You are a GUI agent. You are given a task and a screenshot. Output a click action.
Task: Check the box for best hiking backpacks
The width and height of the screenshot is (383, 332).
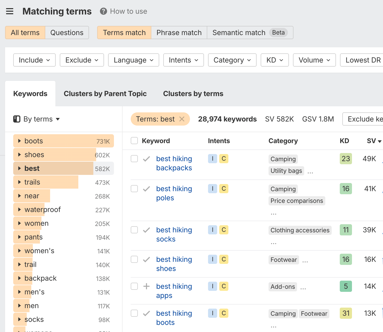134,159
